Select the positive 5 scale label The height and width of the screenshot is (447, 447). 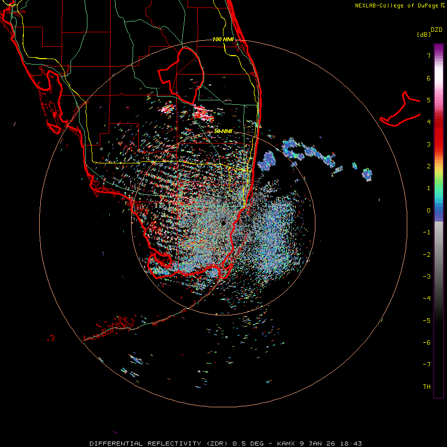pos(429,100)
